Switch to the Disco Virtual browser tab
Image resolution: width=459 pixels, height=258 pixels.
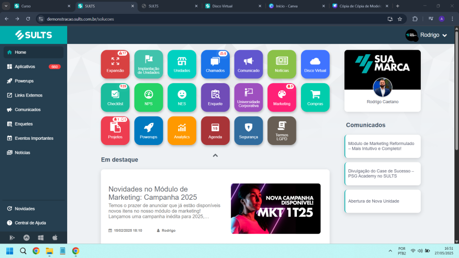coord(233,6)
